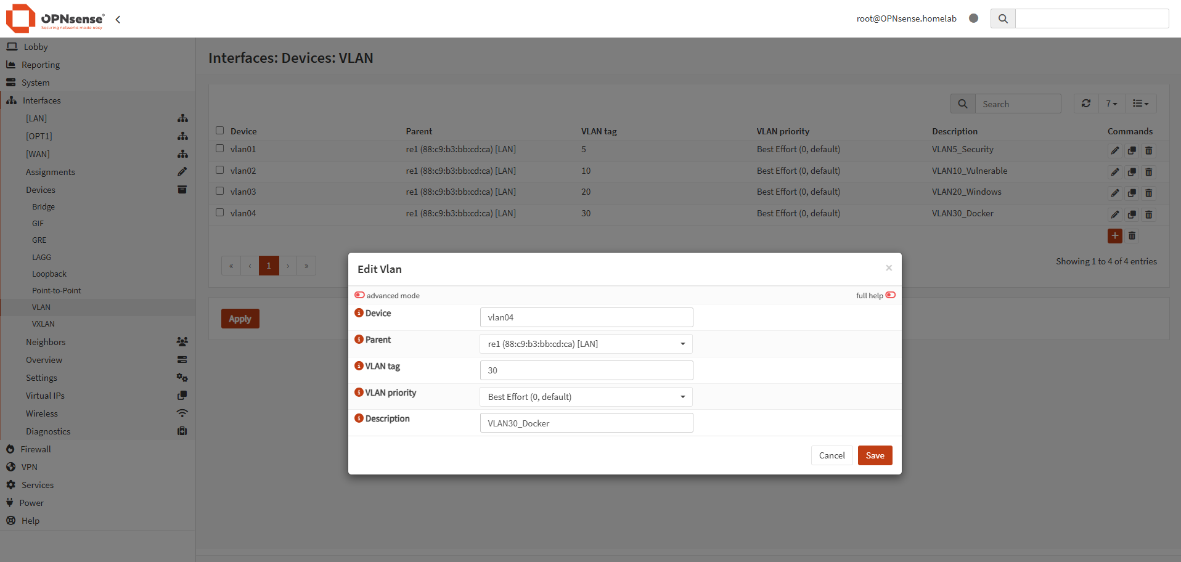Screen dimensions: 1181x562
Task: Open the rows-per-page dropdown showing 7
Action: click(1111, 103)
